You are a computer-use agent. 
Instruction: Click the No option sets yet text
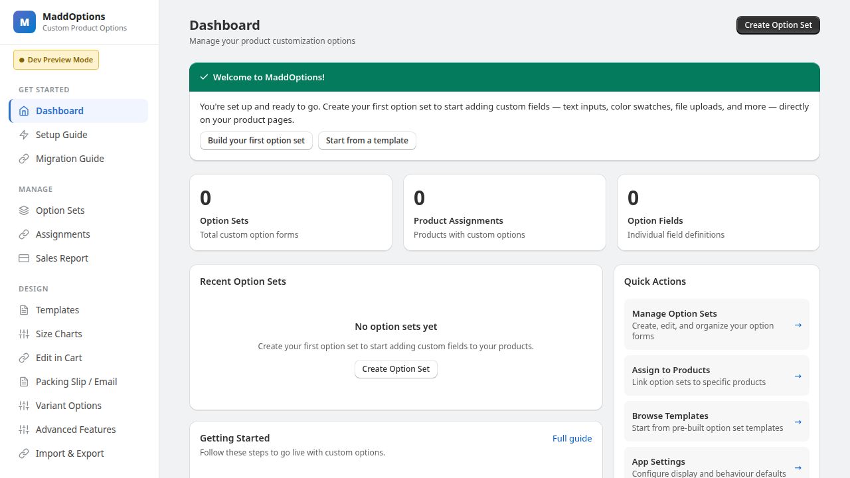click(396, 327)
